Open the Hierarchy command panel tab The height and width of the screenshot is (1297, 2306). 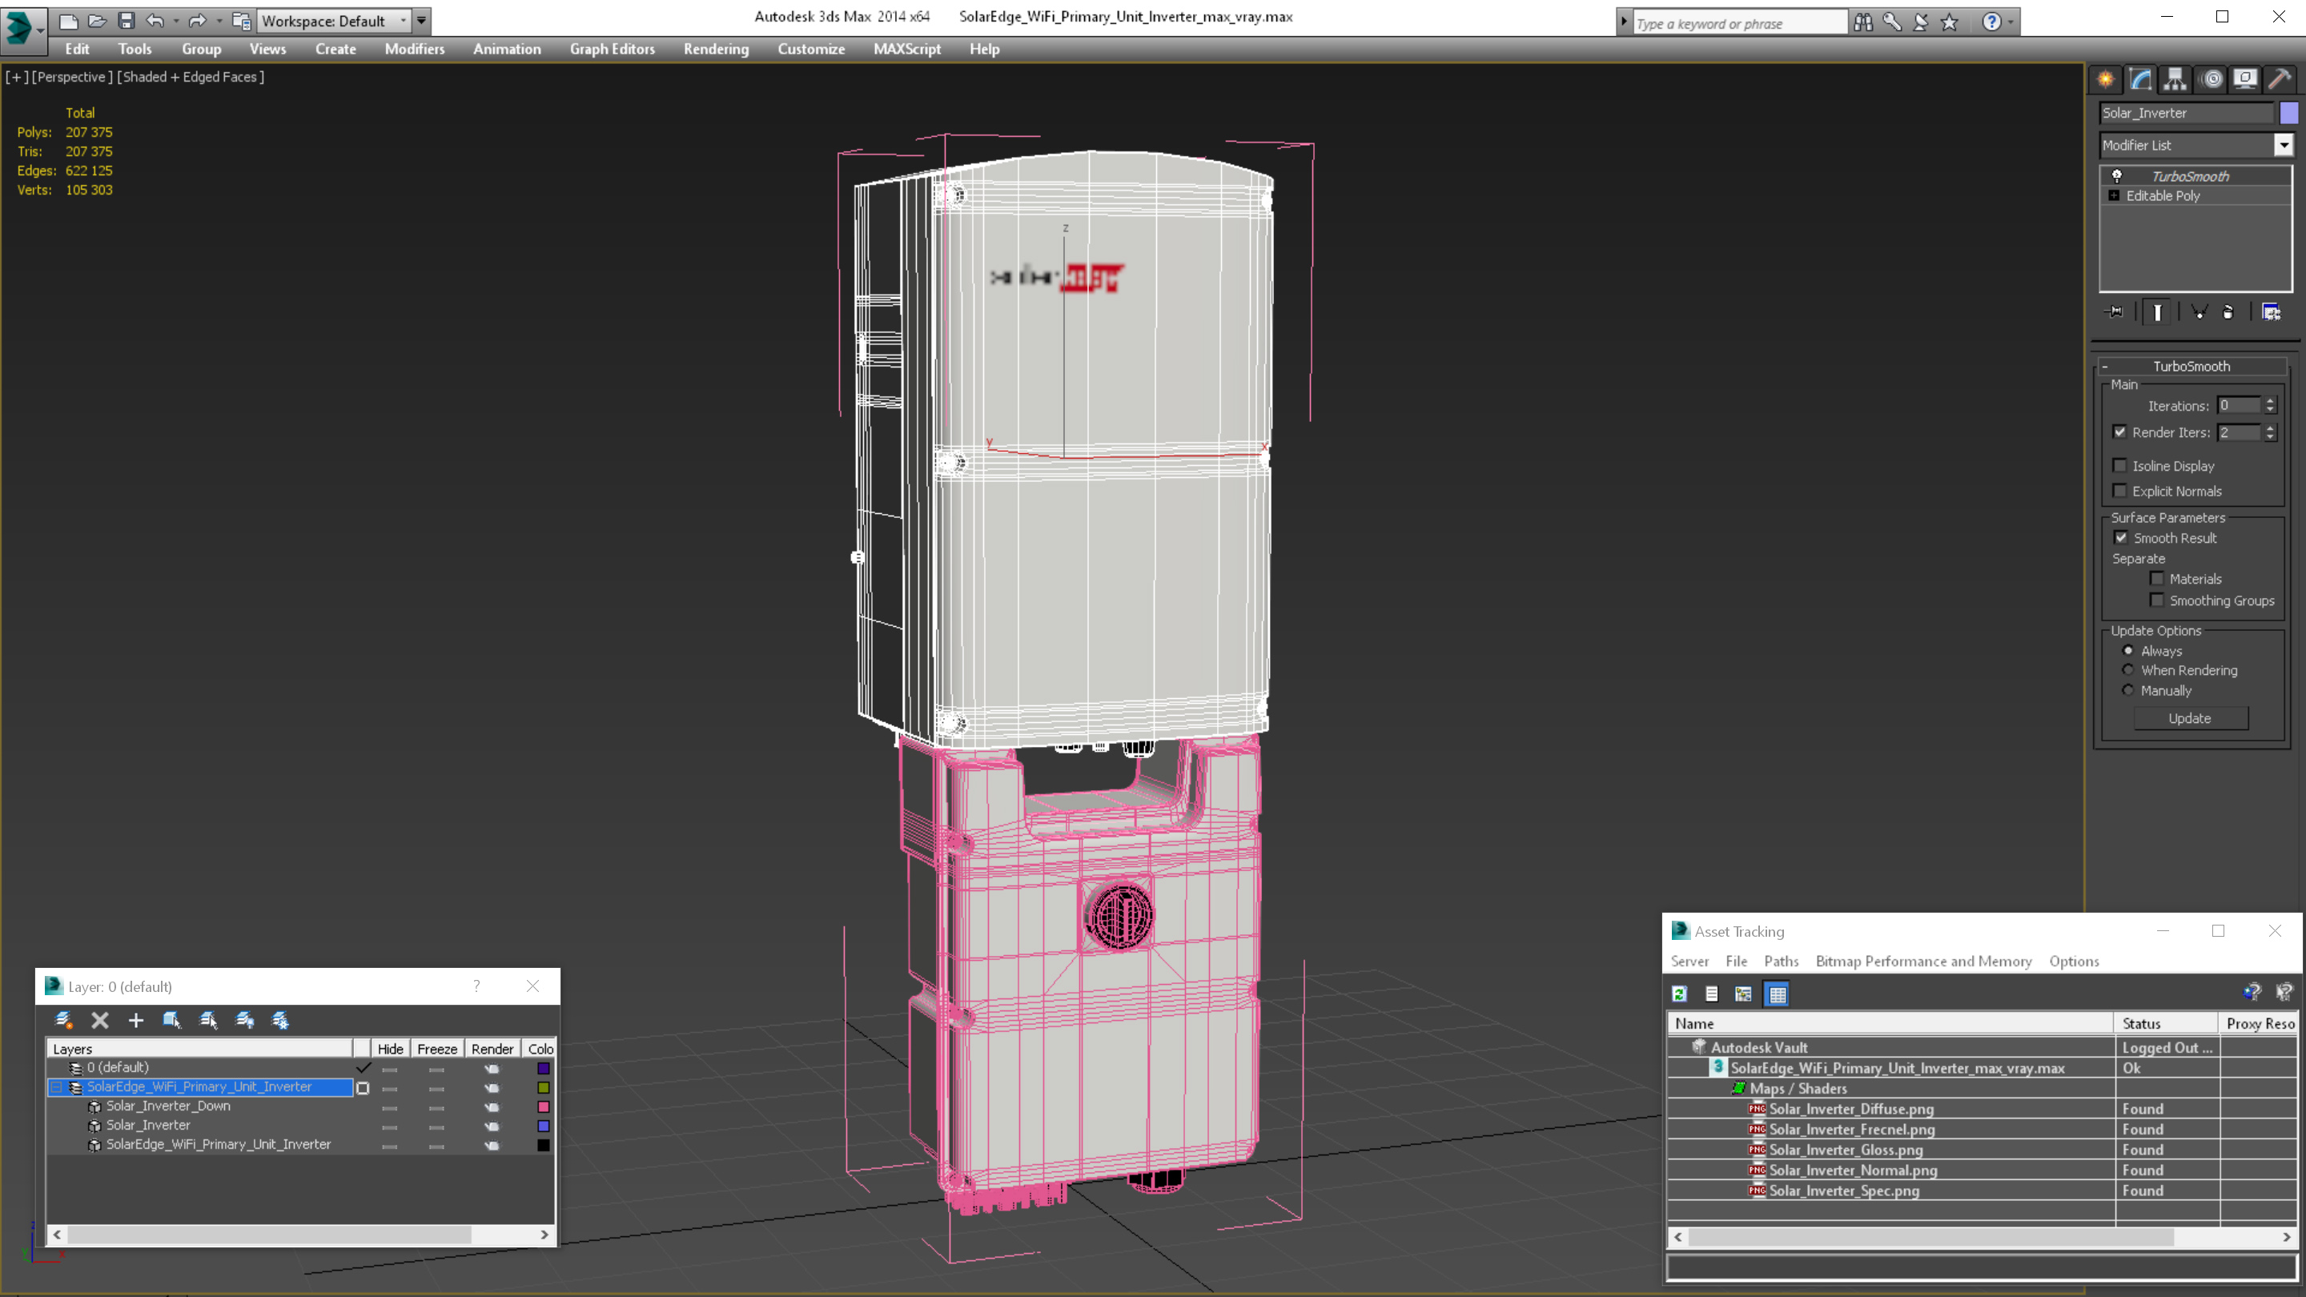[x=2175, y=80]
